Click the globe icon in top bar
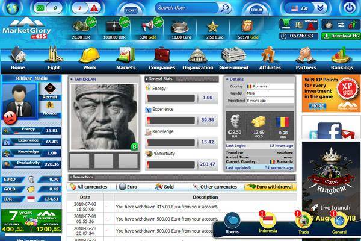Screen dimensions: 361x241 click(12, 8)
